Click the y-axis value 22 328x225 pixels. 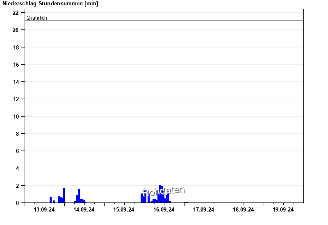coord(16,13)
